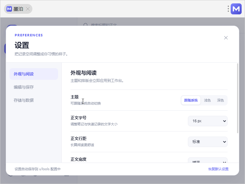The image size is (245, 184).
Task: Open the 存储与数据 tab
Action: tap(34, 100)
